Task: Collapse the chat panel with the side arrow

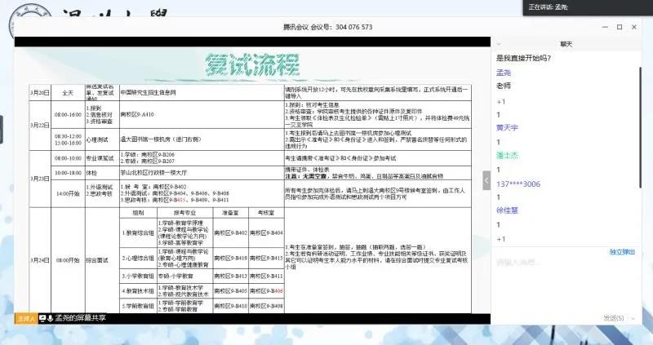Action: coord(486,179)
